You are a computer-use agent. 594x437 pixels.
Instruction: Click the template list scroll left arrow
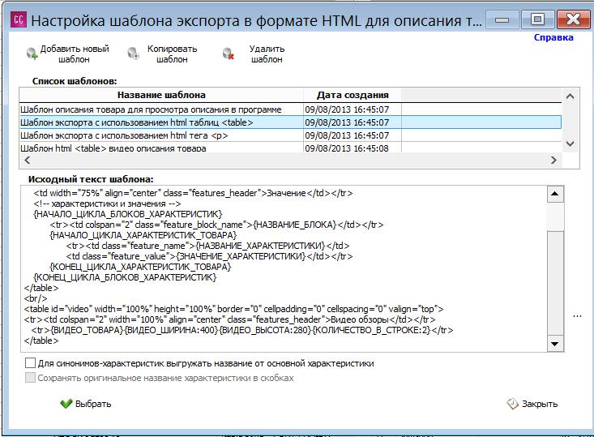coord(28,160)
